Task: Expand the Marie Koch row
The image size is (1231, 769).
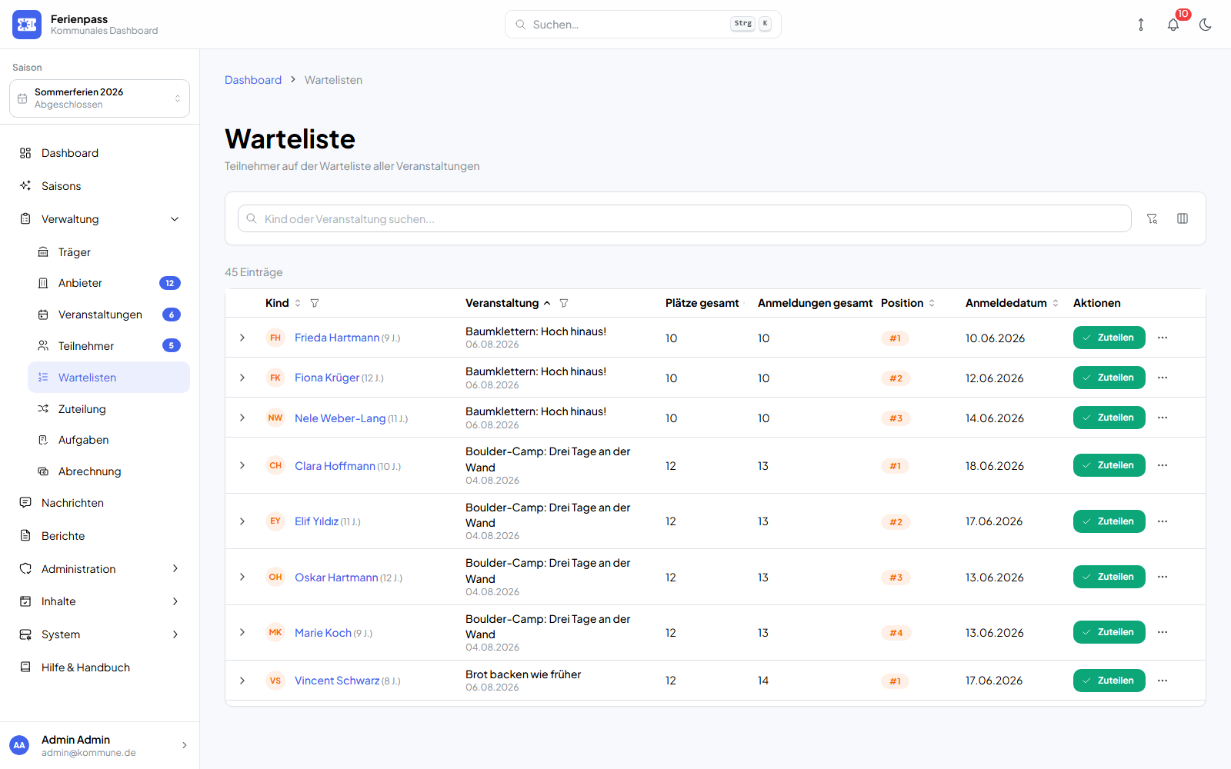Action: click(242, 632)
